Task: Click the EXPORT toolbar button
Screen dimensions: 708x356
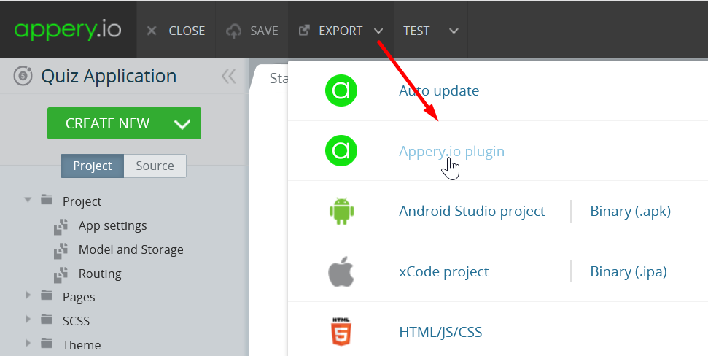Action: click(341, 30)
